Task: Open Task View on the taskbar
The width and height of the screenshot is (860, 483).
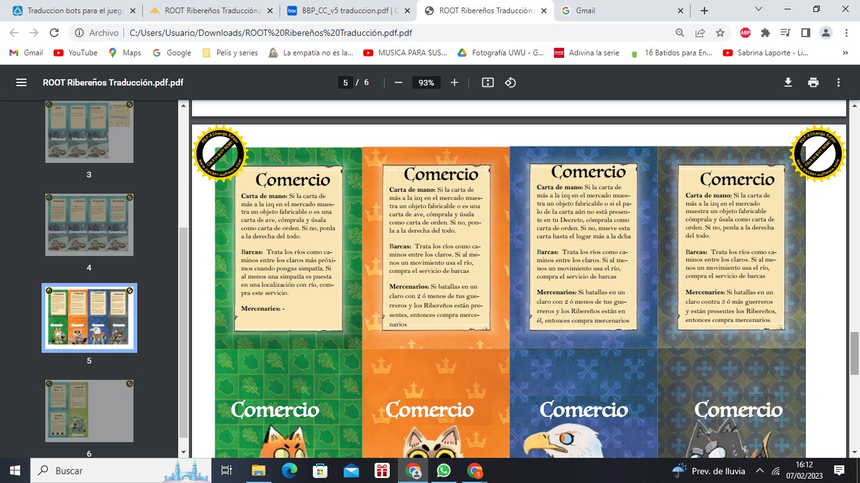Action: 227,470
